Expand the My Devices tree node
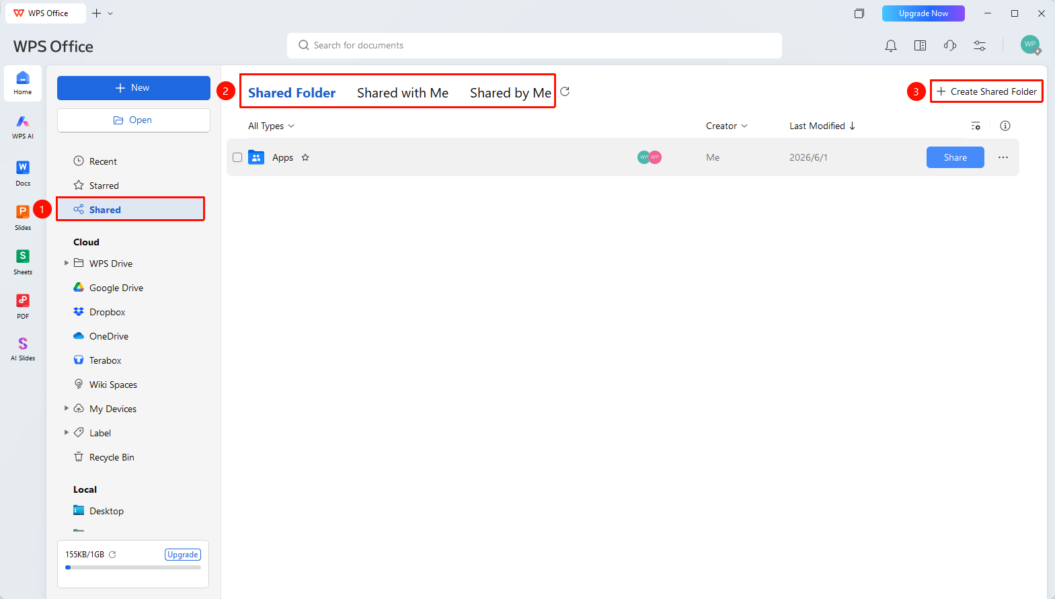 [67, 408]
